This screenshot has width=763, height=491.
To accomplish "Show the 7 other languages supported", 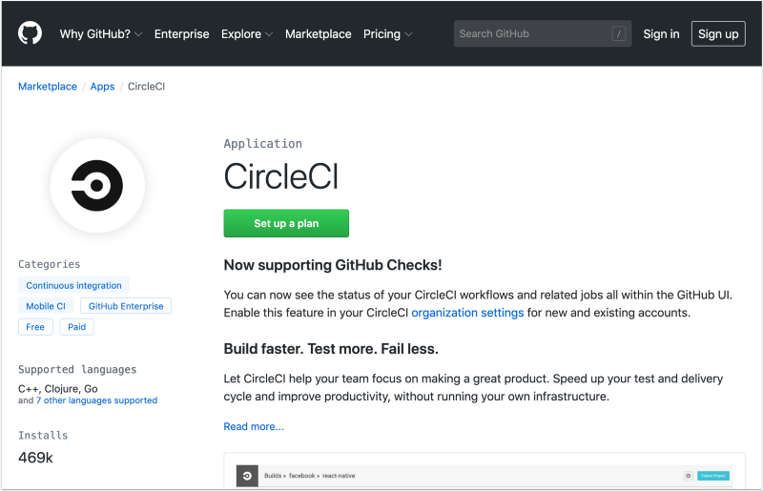I will [x=96, y=400].
